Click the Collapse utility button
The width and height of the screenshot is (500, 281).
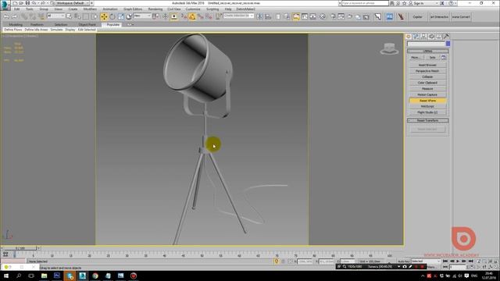click(x=427, y=76)
